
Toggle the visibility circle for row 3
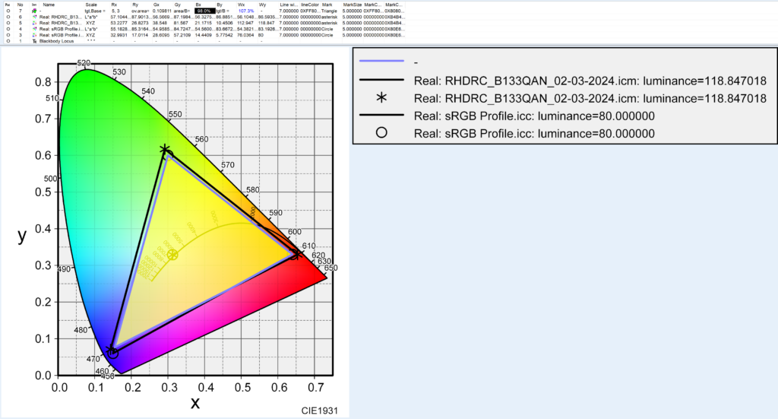point(8,35)
